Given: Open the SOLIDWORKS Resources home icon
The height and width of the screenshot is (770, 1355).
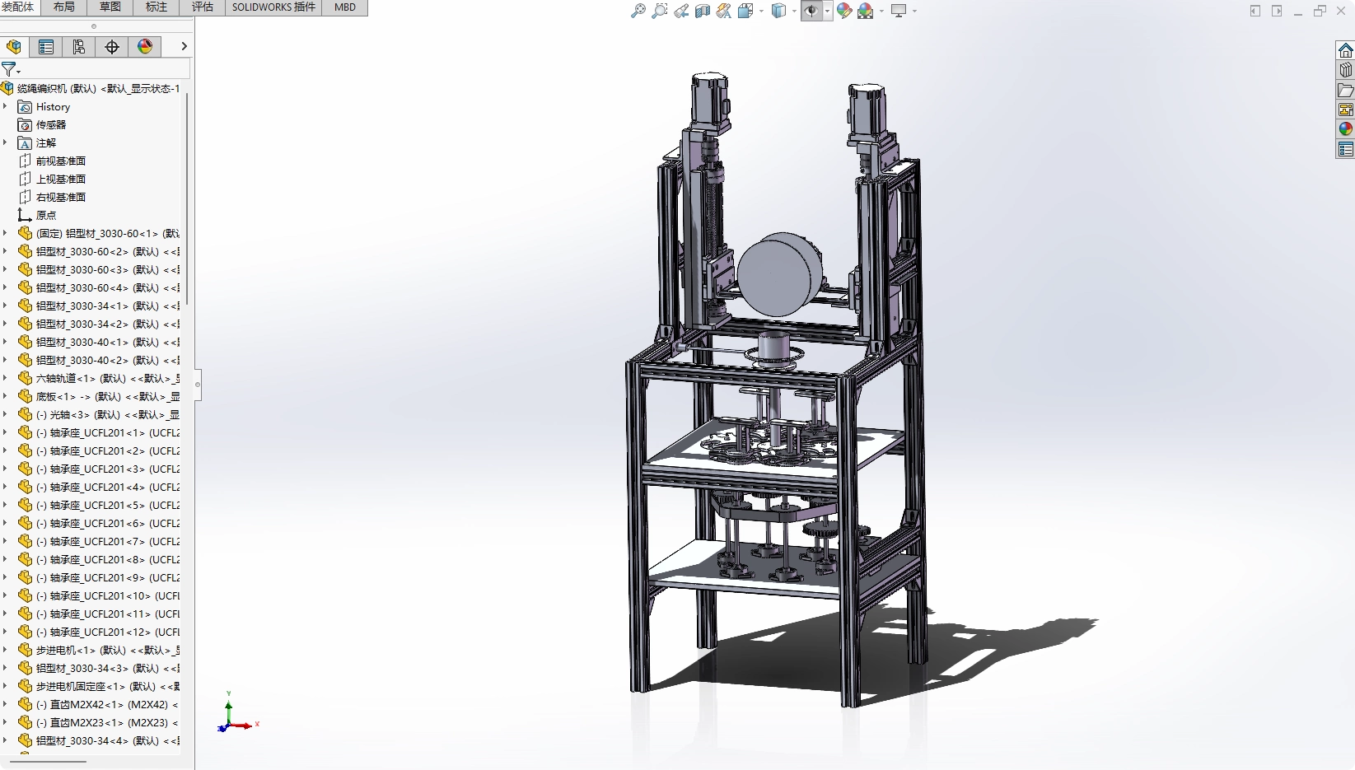Looking at the screenshot, I should (x=1346, y=50).
